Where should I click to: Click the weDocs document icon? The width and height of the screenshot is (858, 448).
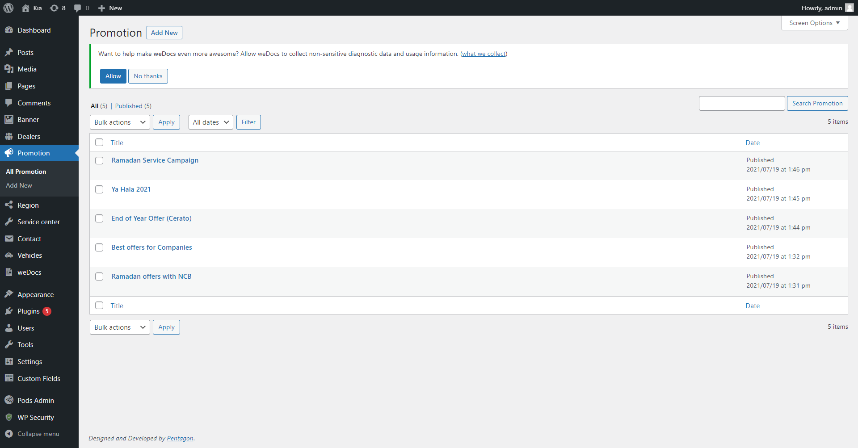click(9, 272)
